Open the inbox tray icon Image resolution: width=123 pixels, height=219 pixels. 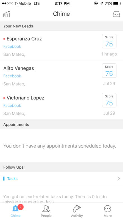(116, 14)
